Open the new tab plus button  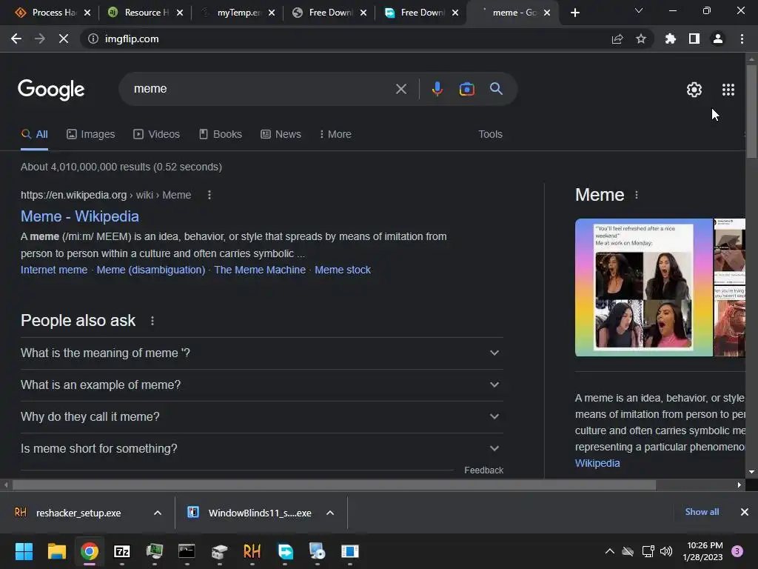coord(574,13)
